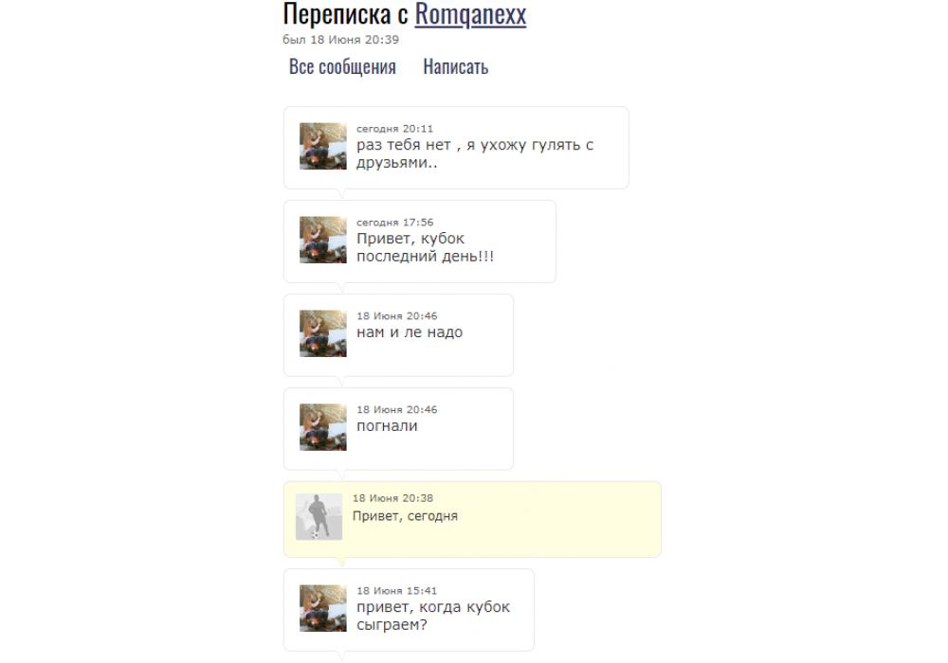Open the Все сообщения tab
This screenshot has width=948, height=663.
coord(342,66)
